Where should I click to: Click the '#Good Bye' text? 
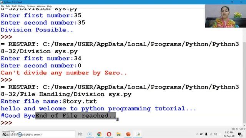pos(18,116)
